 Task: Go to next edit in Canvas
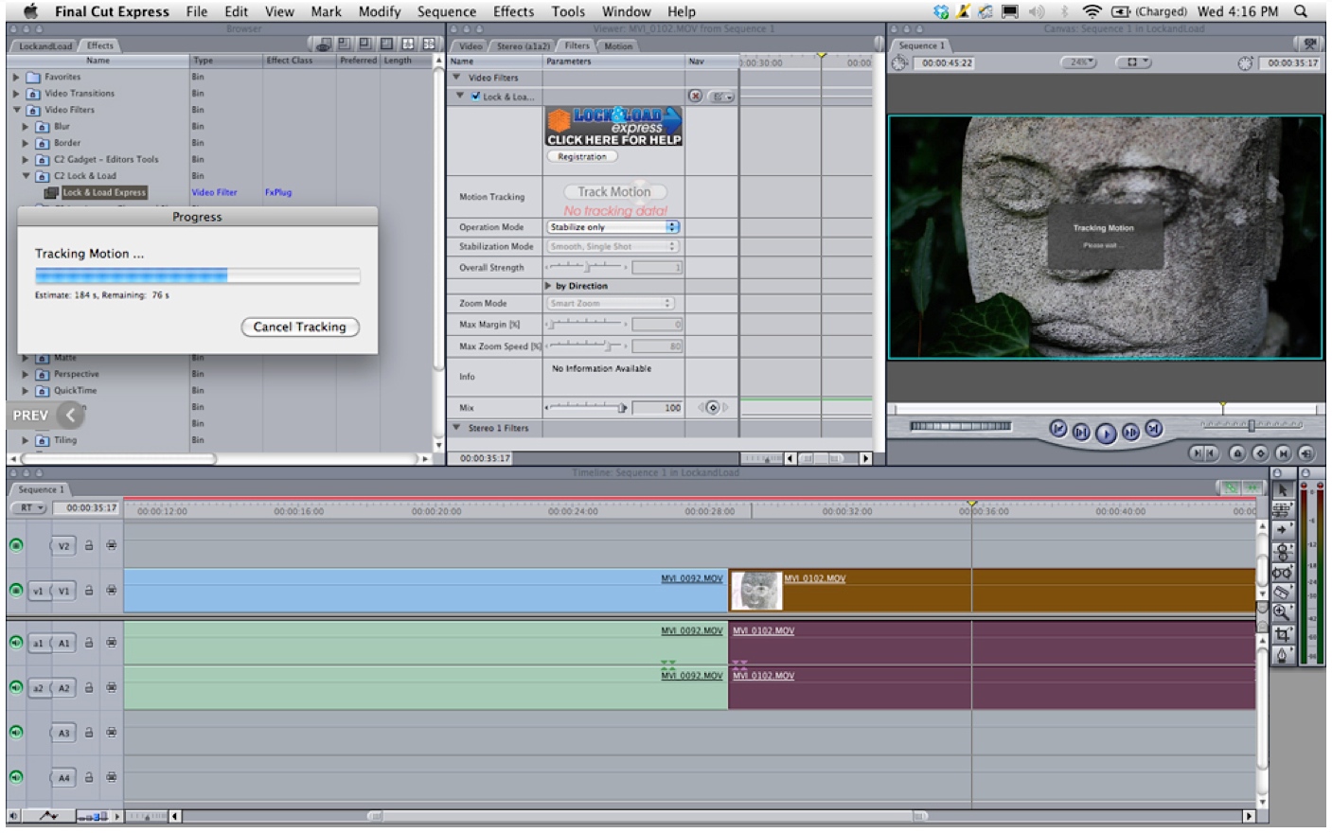[x=1153, y=430]
